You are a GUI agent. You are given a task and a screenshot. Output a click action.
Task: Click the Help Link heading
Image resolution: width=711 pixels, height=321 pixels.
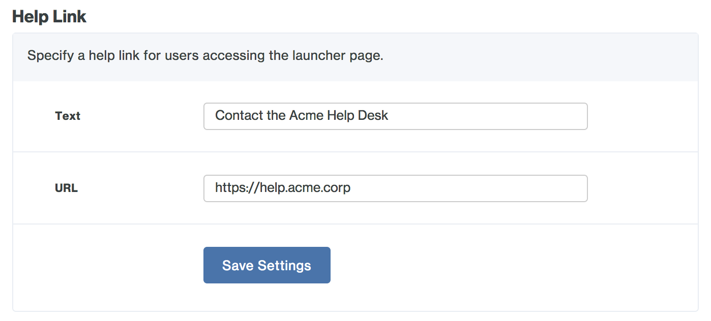(49, 16)
